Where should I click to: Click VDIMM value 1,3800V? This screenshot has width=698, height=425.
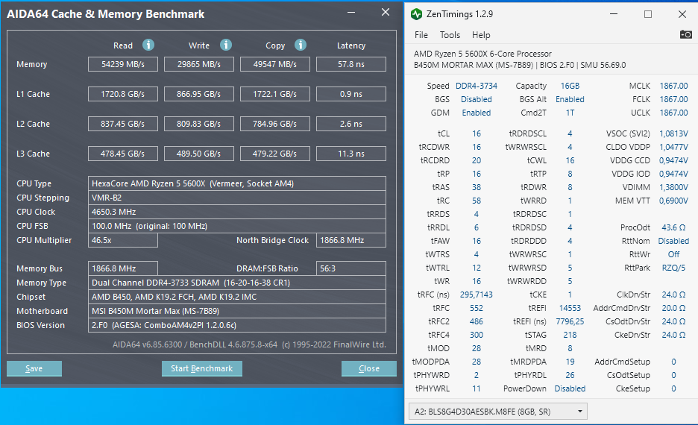673,187
